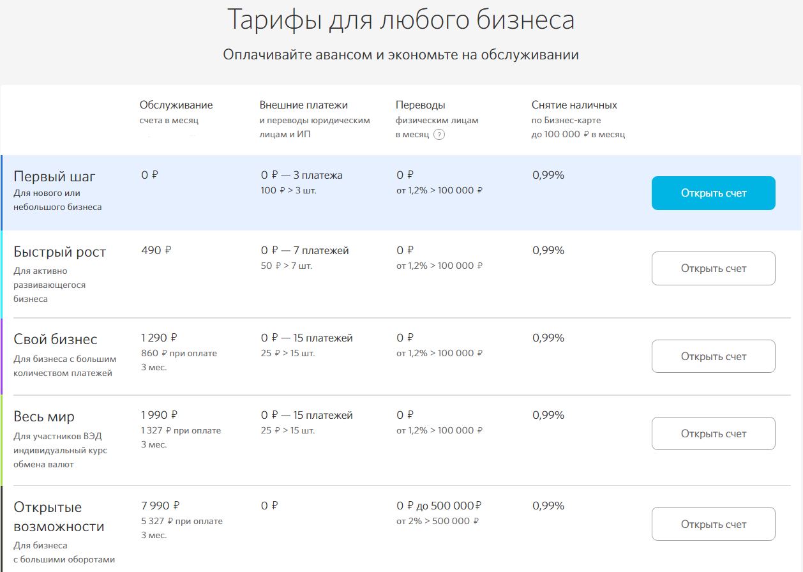Click 0 ₽ до 500 000₽ transfers text
The height and width of the screenshot is (572, 803).
click(x=439, y=506)
